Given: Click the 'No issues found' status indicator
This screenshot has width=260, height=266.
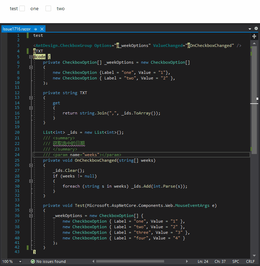Looking at the screenshot, I should [48, 261].
